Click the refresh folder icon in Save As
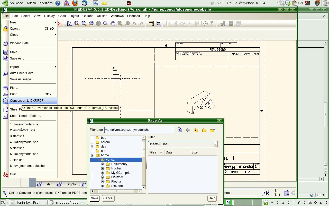Viewport: 329px width, 206px height. pos(180,130)
